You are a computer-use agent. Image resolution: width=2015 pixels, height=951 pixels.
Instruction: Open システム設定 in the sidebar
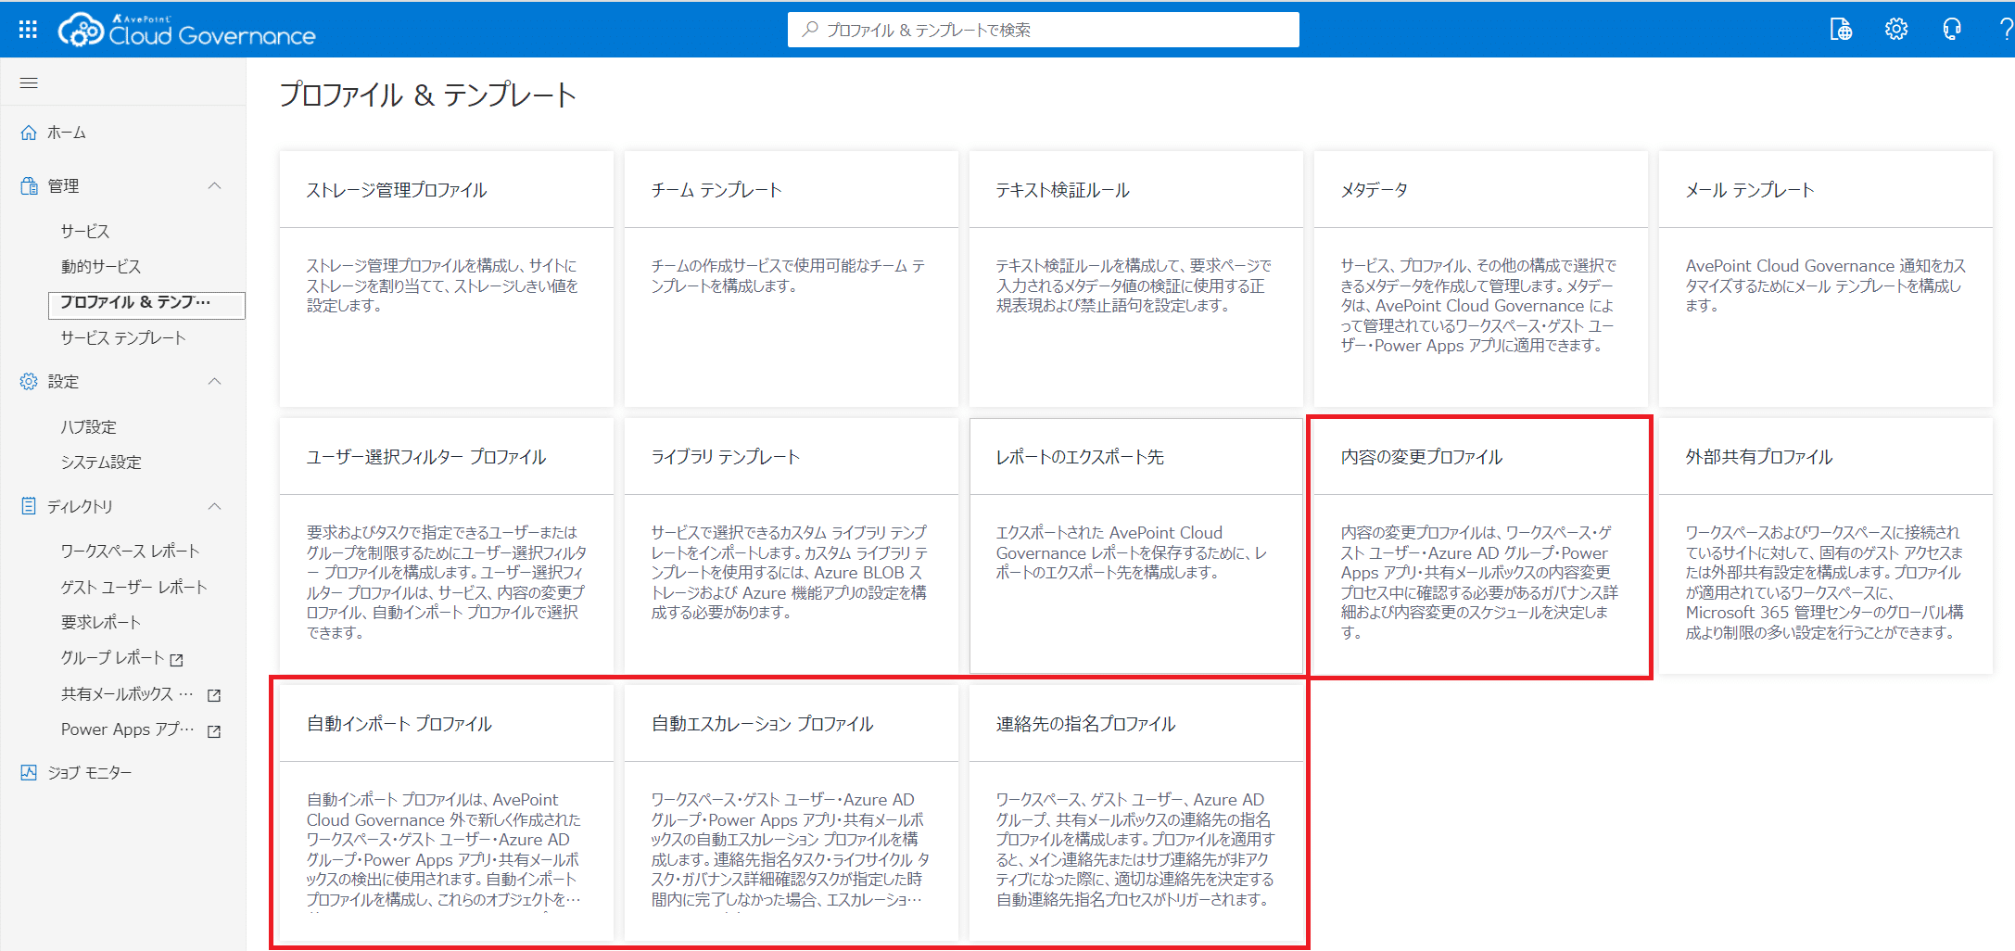pyautogui.click(x=101, y=462)
